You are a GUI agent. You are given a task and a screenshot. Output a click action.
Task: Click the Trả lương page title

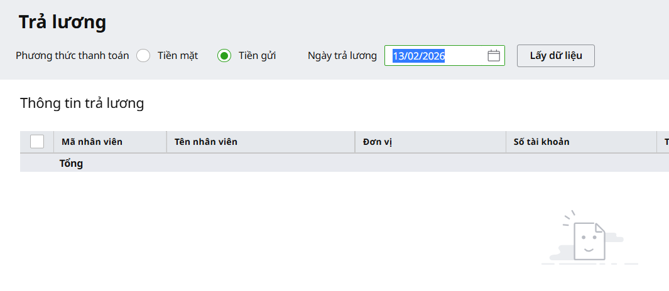click(62, 22)
